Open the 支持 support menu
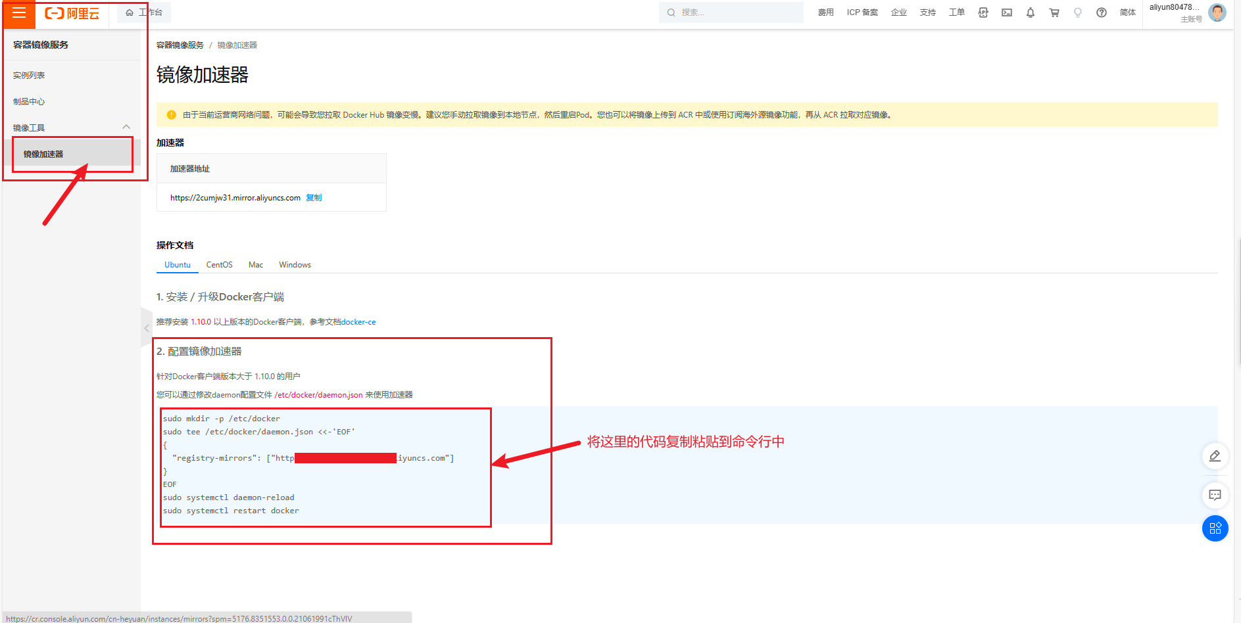The height and width of the screenshot is (623, 1241). 927,12
